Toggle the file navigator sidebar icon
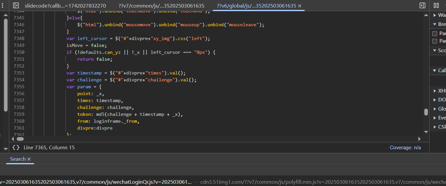 click(16, 6)
